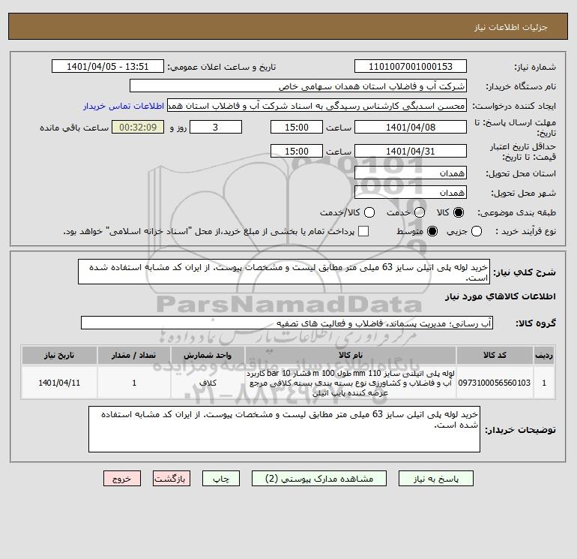Click the buyer organization name field
The image size is (577, 559).
pos(298,86)
